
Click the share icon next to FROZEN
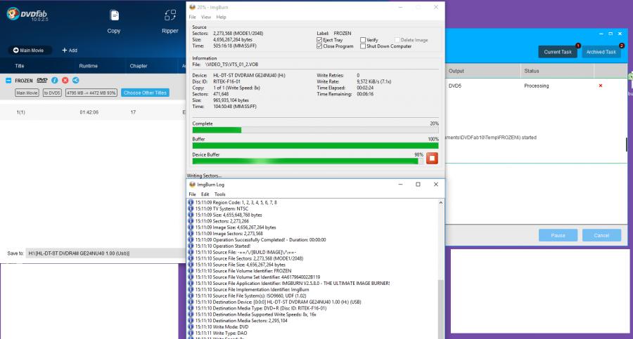[75, 81]
